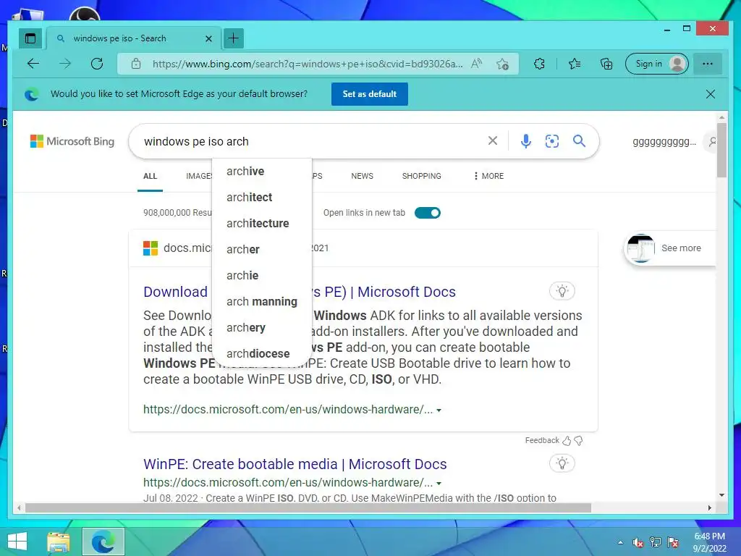Open 'WinPE: Create bootable media' result
741x556 pixels.
(295, 464)
